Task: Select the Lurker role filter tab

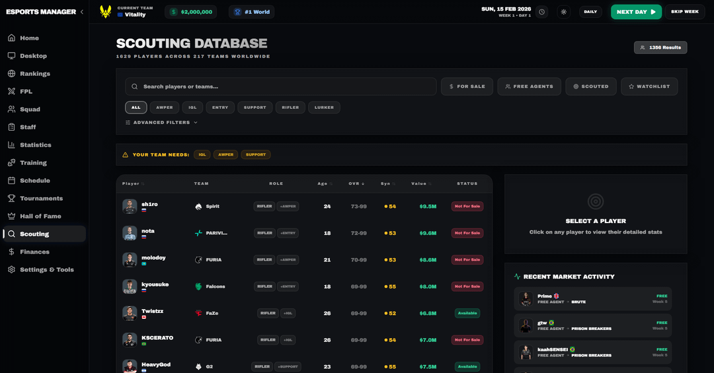Action: point(324,107)
